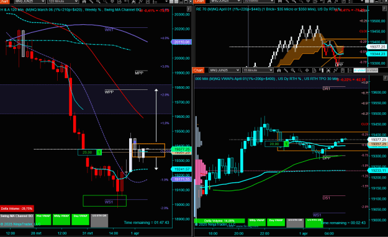Open the 15 Minute interval dropdown
Image resolution: width=388 pixels, height=237 pixels.
click(x=258, y=70)
